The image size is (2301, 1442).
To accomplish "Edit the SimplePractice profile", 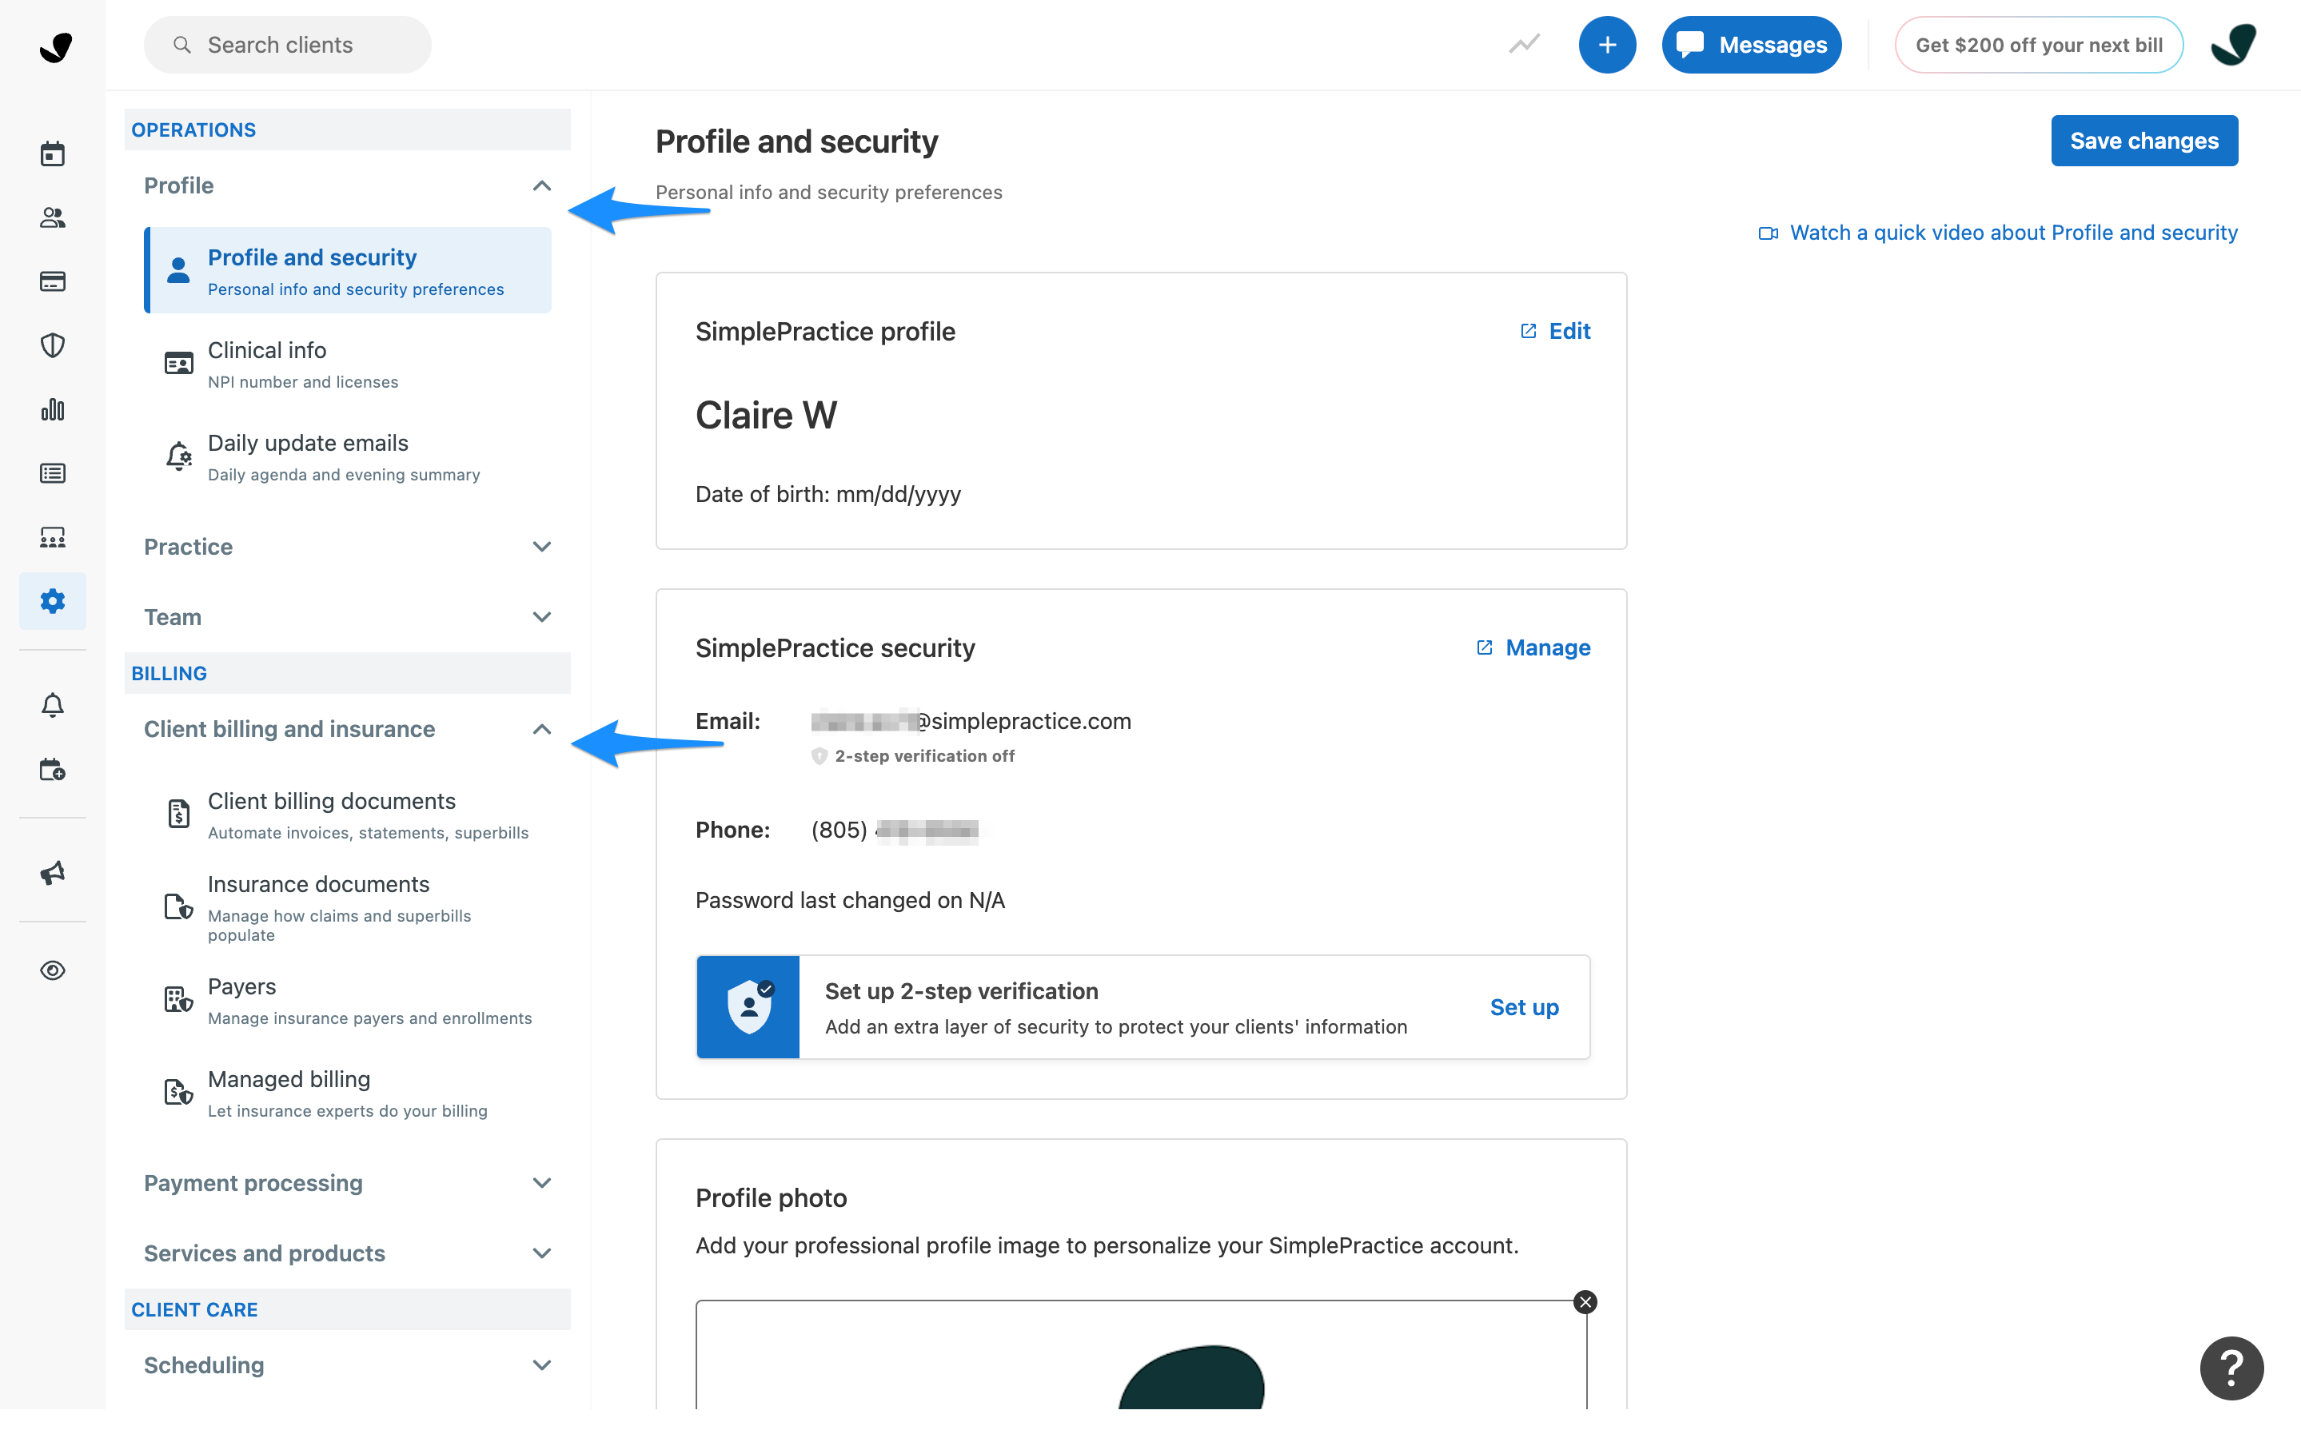I will [1555, 331].
